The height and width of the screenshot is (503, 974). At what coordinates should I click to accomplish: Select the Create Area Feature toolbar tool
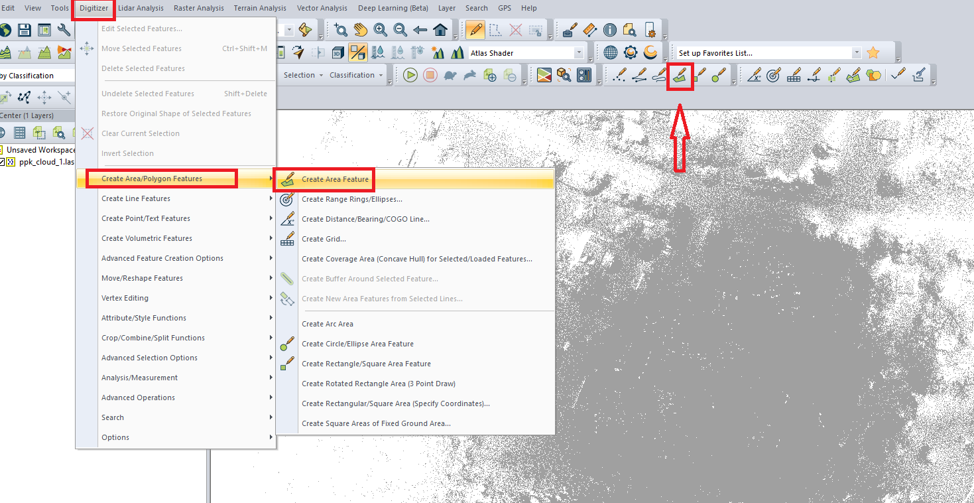680,76
